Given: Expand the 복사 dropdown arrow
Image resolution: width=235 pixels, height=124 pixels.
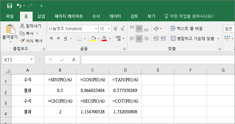Looking at the screenshot, I should [x=38, y=33].
